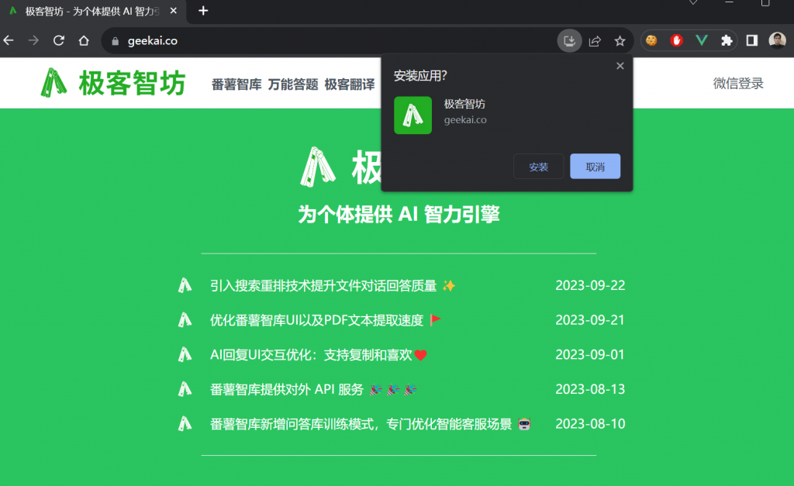Click the date 2023-09-22
The width and height of the screenshot is (794, 486).
point(590,285)
